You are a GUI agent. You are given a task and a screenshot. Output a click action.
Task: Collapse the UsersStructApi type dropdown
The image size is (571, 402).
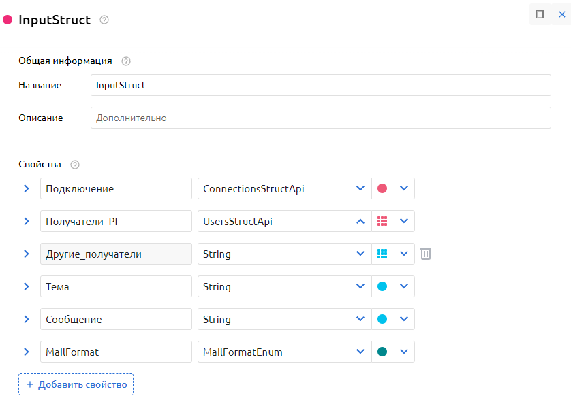click(360, 221)
